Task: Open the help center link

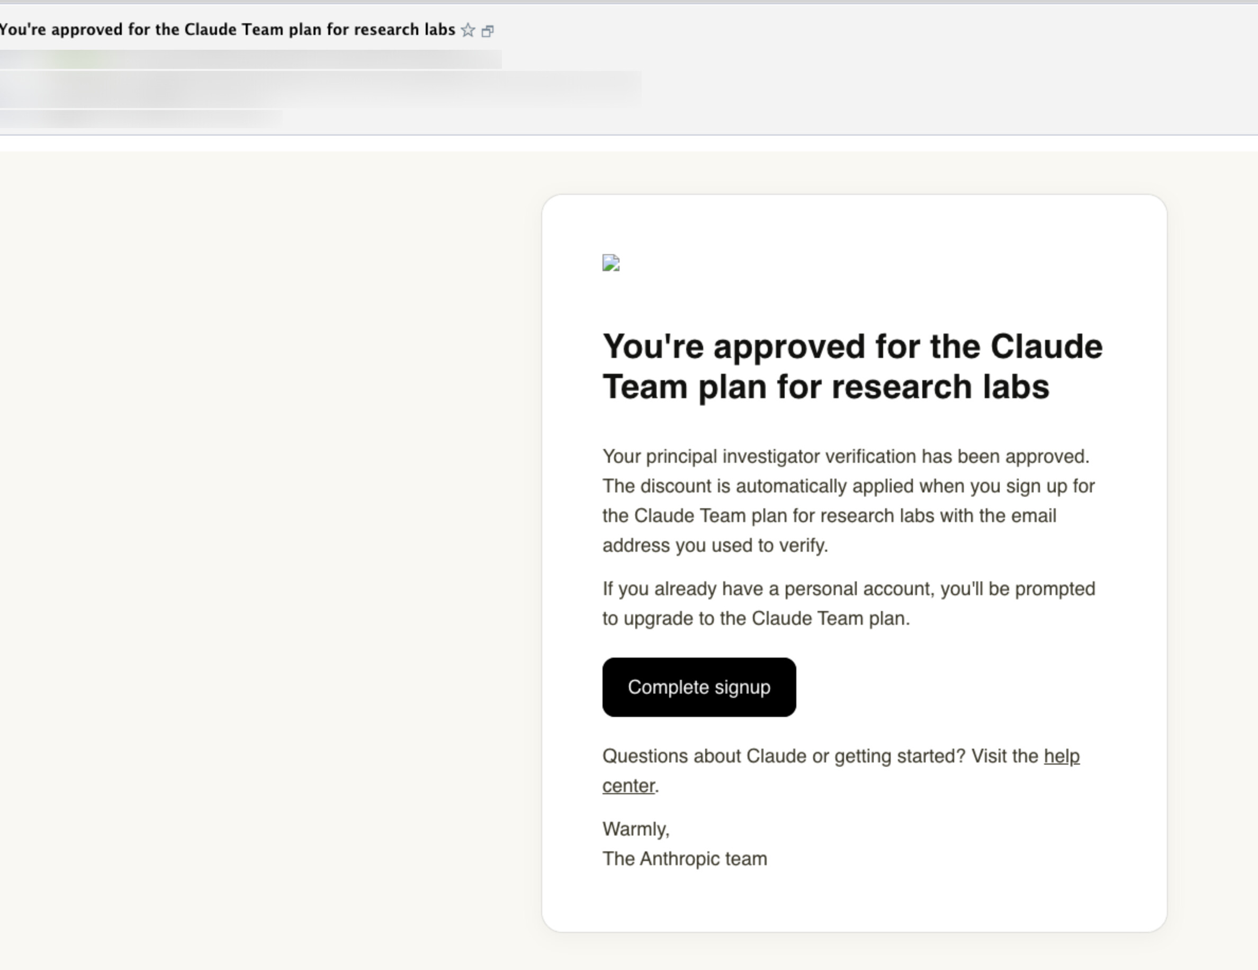Action: pyautogui.click(x=841, y=771)
